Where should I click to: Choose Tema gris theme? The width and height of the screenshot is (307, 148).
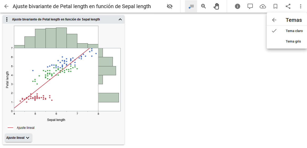[293, 41]
